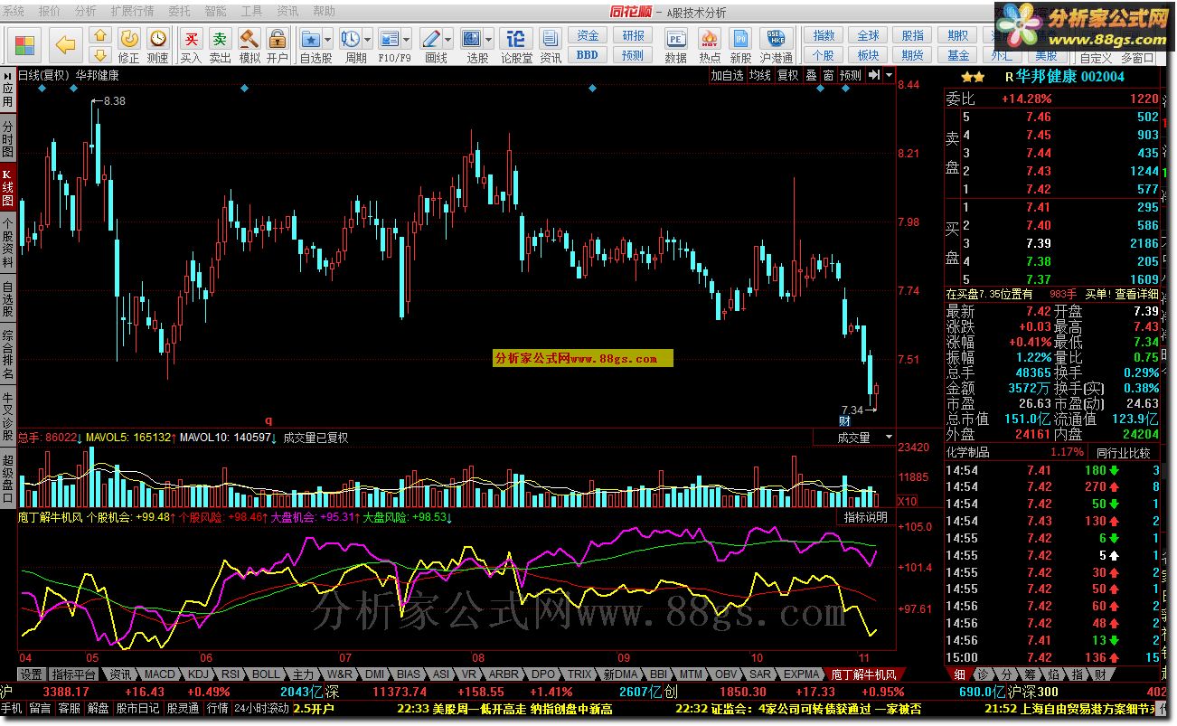Select the EXPMA indicator tab

coord(801,674)
